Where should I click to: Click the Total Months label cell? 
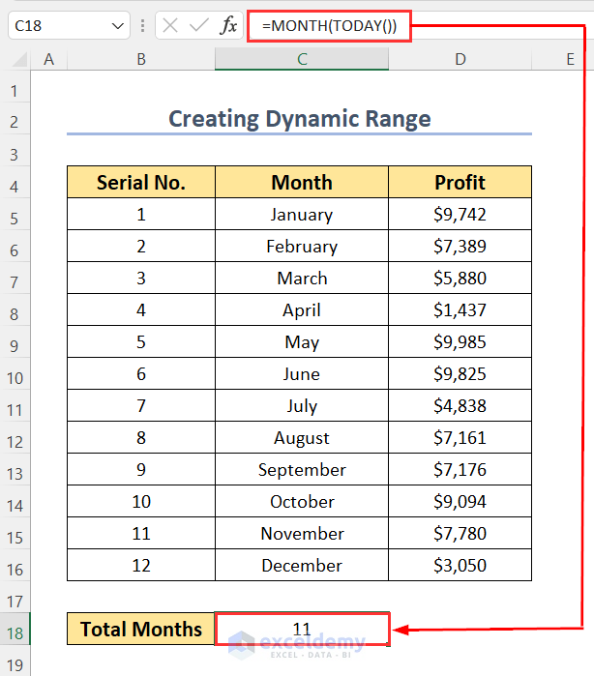coord(141,630)
